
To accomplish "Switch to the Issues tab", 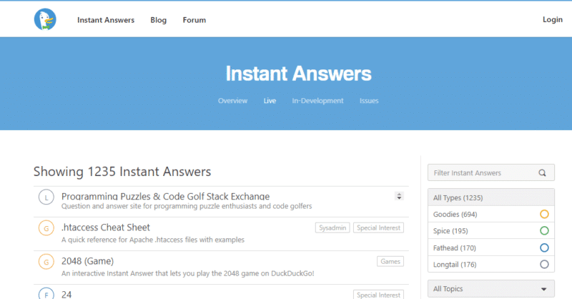I will 369,101.
